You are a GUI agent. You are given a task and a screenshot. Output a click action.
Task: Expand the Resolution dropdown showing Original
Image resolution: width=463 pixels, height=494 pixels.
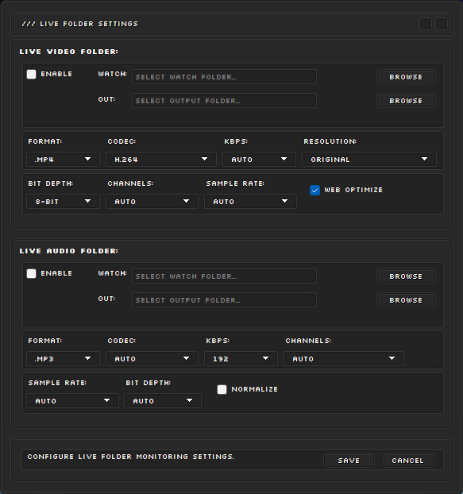coord(368,160)
